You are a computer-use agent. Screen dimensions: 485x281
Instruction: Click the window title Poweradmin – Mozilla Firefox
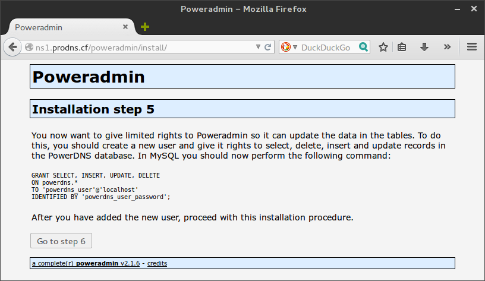coord(244,9)
